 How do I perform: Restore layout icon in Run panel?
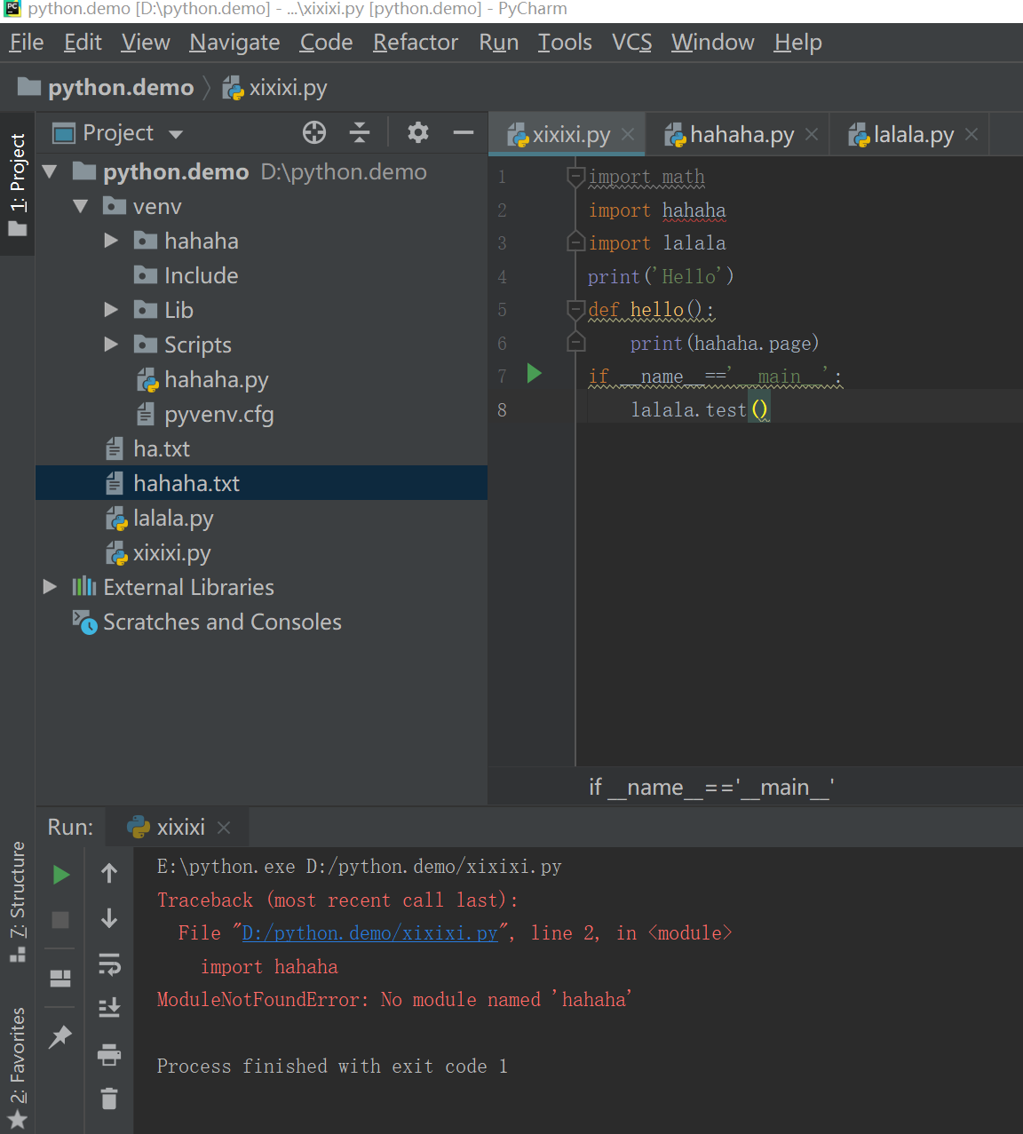point(60,979)
